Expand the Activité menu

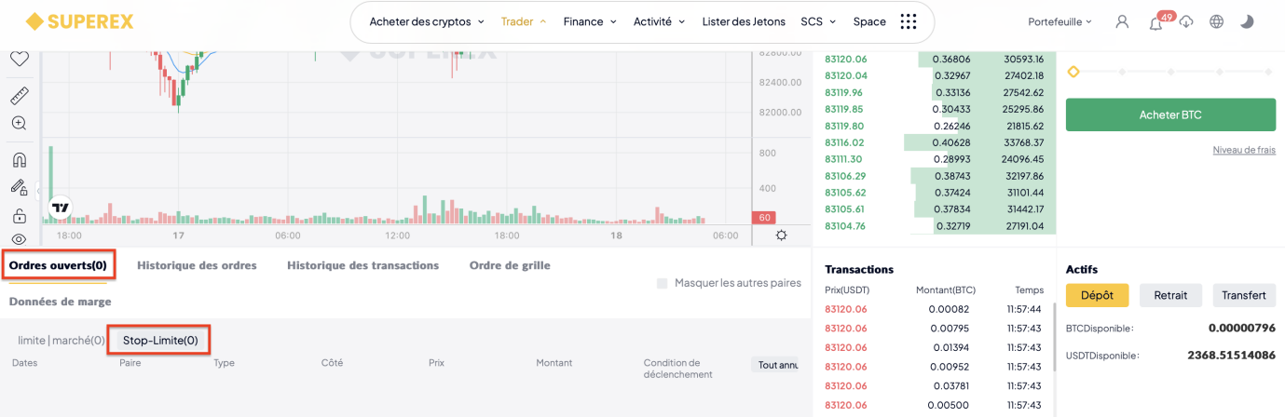[659, 21]
